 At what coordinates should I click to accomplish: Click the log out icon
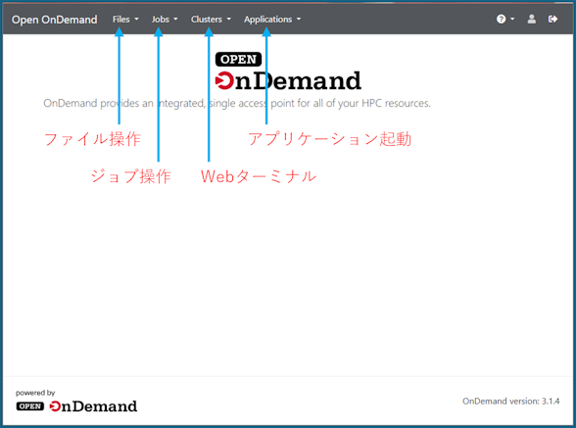[552, 20]
